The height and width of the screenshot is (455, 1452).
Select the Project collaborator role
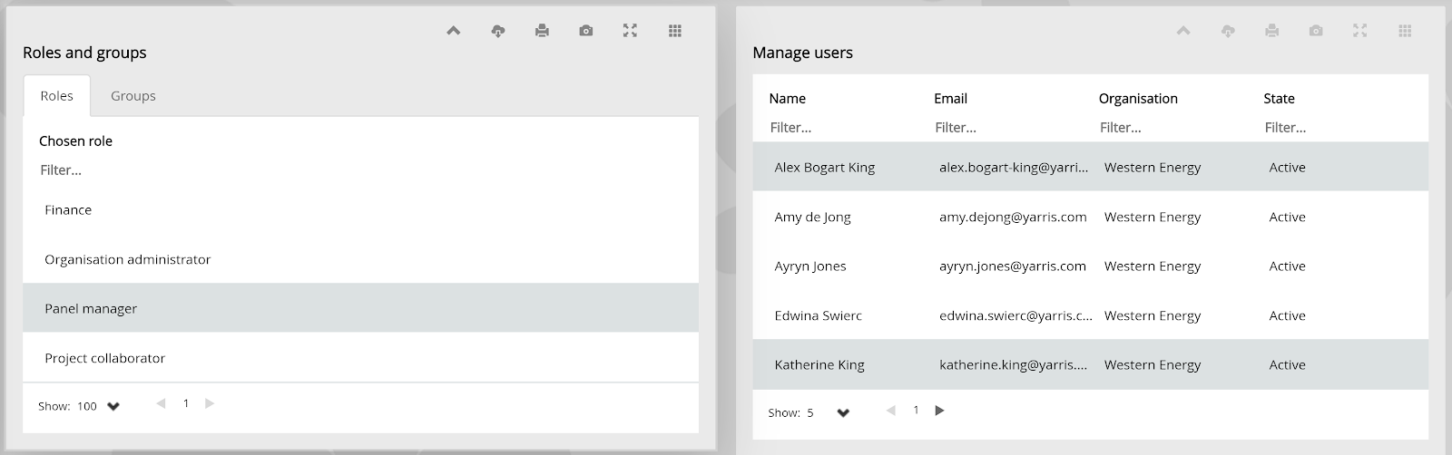(x=360, y=358)
